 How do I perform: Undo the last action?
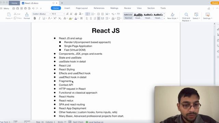33,8
